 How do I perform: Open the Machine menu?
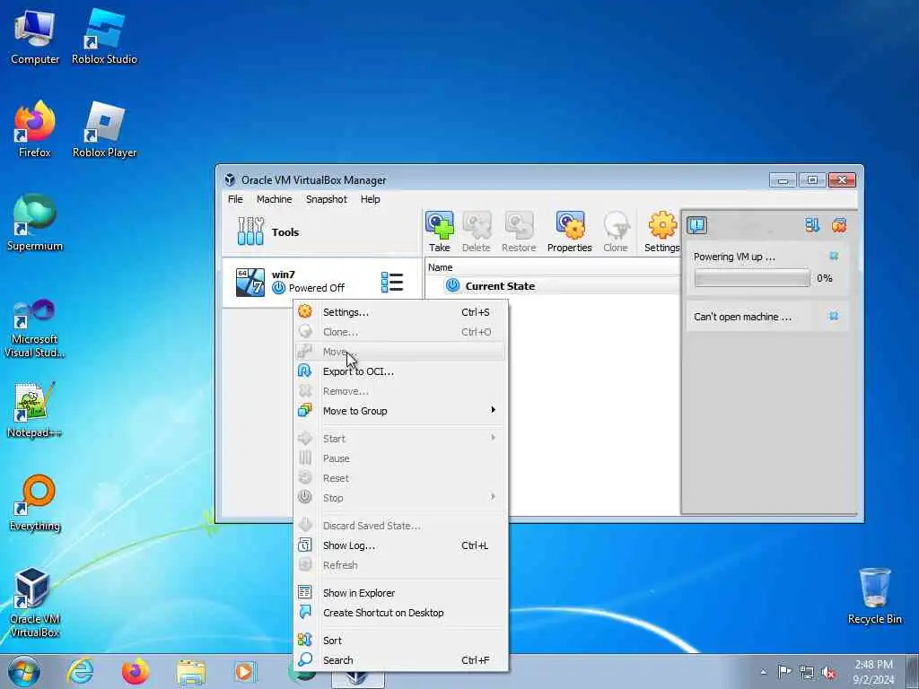(x=274, y=199)
